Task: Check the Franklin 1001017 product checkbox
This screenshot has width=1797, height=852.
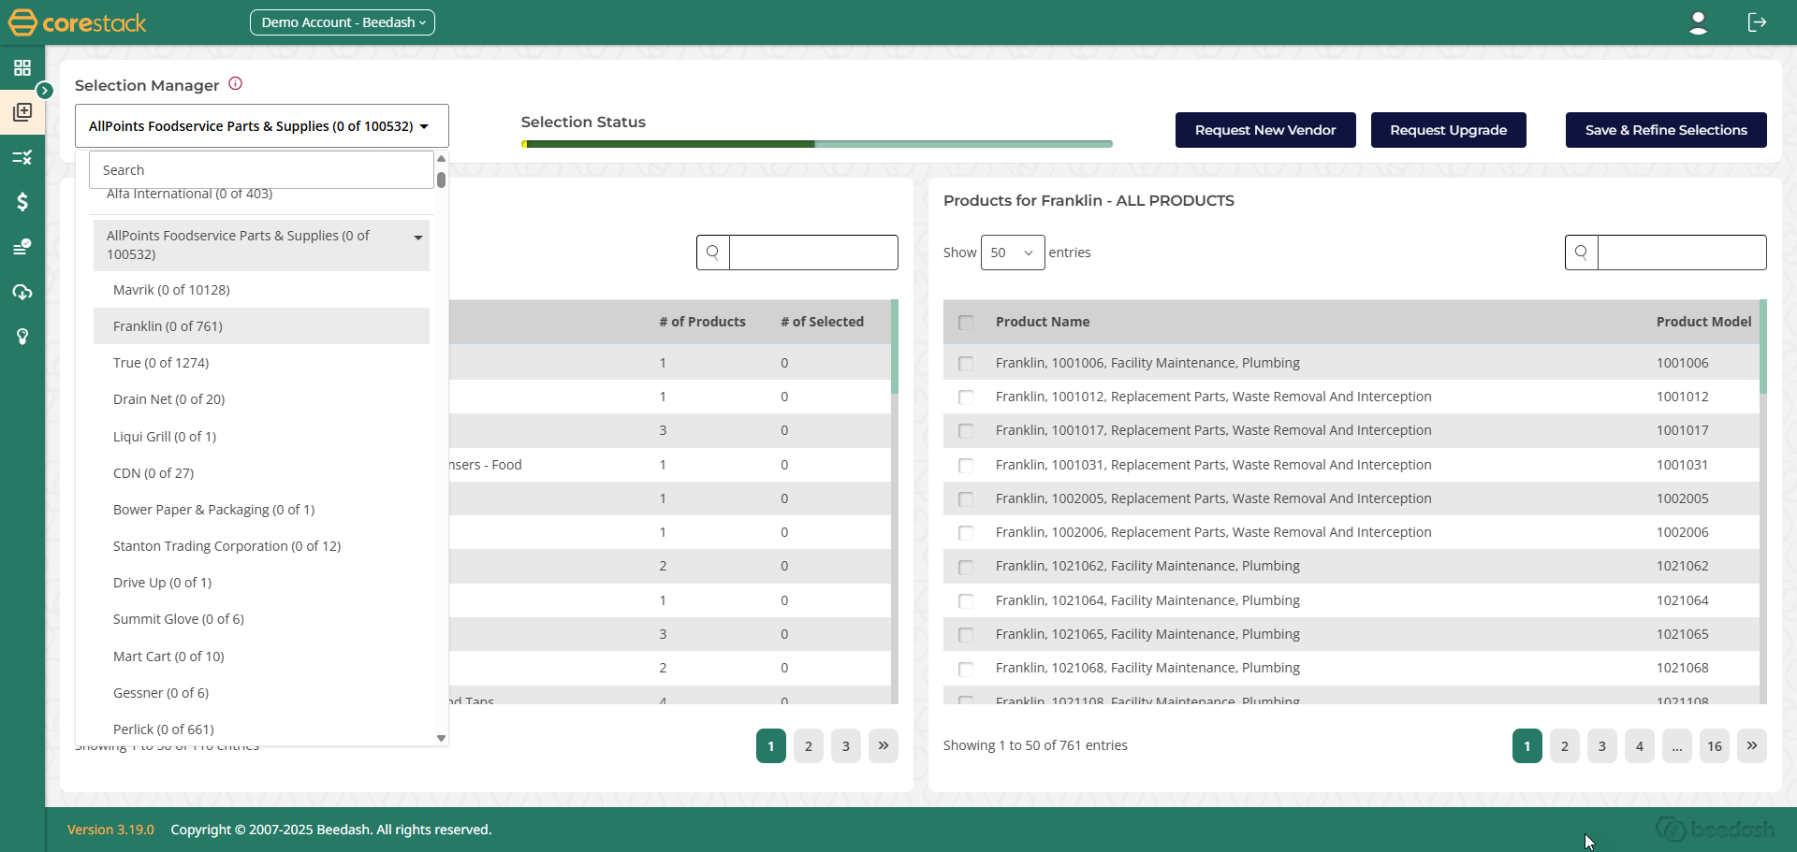Action: [x=966, y=431]
